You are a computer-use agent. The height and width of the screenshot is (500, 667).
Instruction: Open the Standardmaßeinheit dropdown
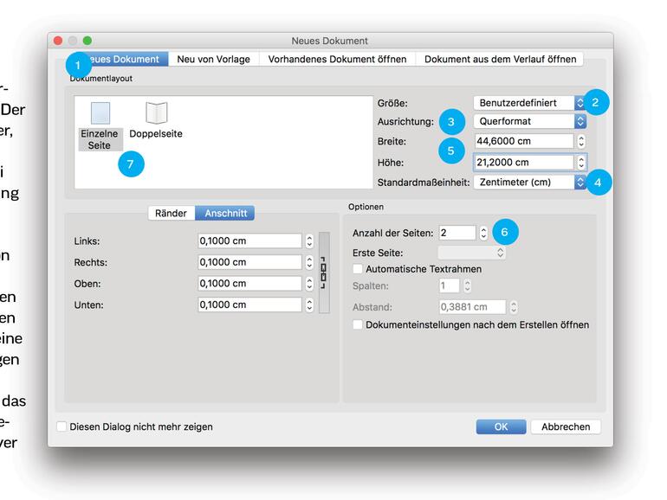click(x=529, y=183)
